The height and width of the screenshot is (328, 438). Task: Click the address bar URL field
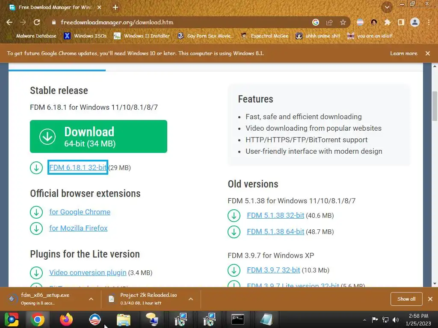(179, 22)
